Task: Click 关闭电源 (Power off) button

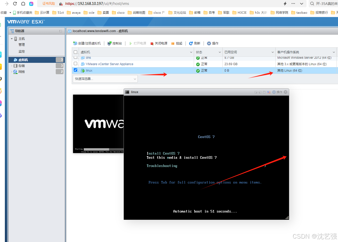Action: pos(159,43)
